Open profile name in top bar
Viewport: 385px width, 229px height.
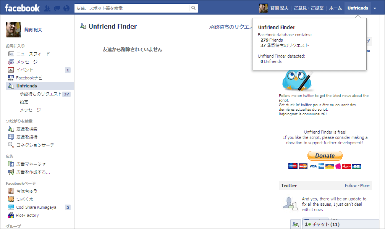coord(279,8)
